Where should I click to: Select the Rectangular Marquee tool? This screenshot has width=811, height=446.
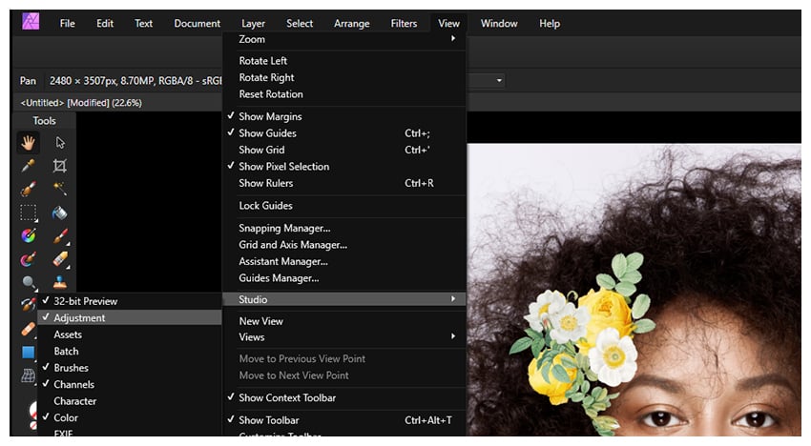29,213
